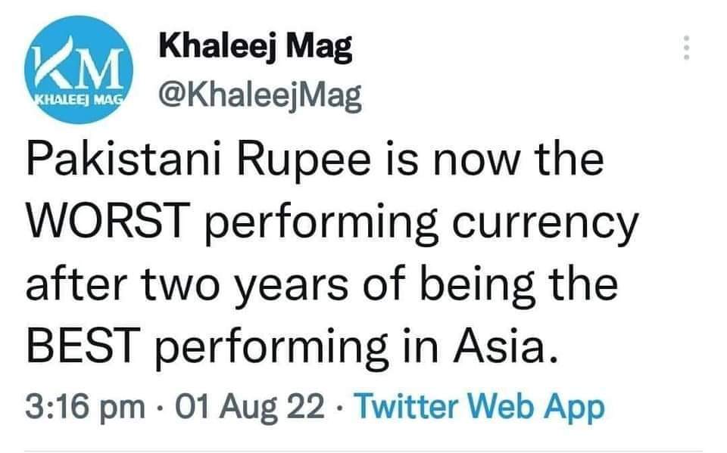The height and width of the screenshot is (453, 727).
Task: Click the 3:16 pm timestamp
Action: click(x=86, y=408)
